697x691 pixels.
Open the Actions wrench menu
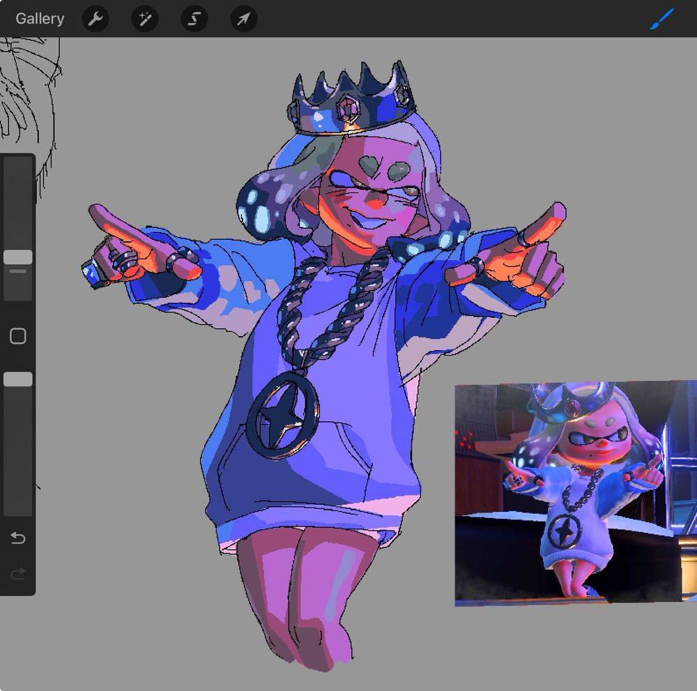click(95, 19)
